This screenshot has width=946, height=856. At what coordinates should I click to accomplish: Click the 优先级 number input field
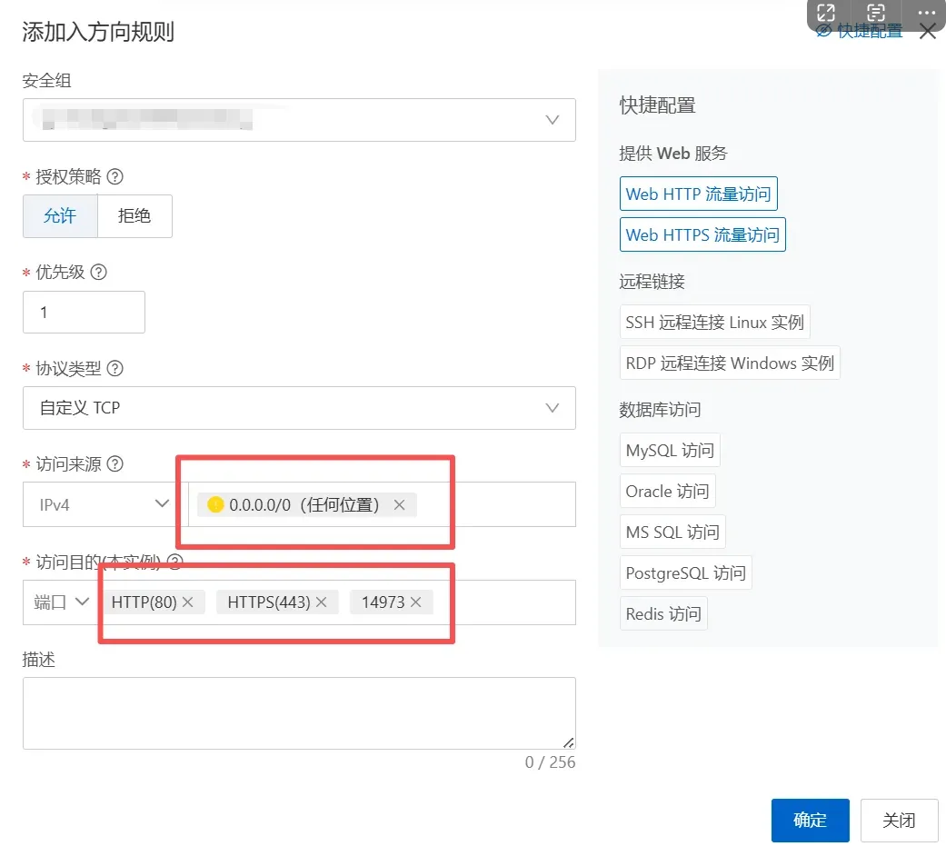click(84, 312)
